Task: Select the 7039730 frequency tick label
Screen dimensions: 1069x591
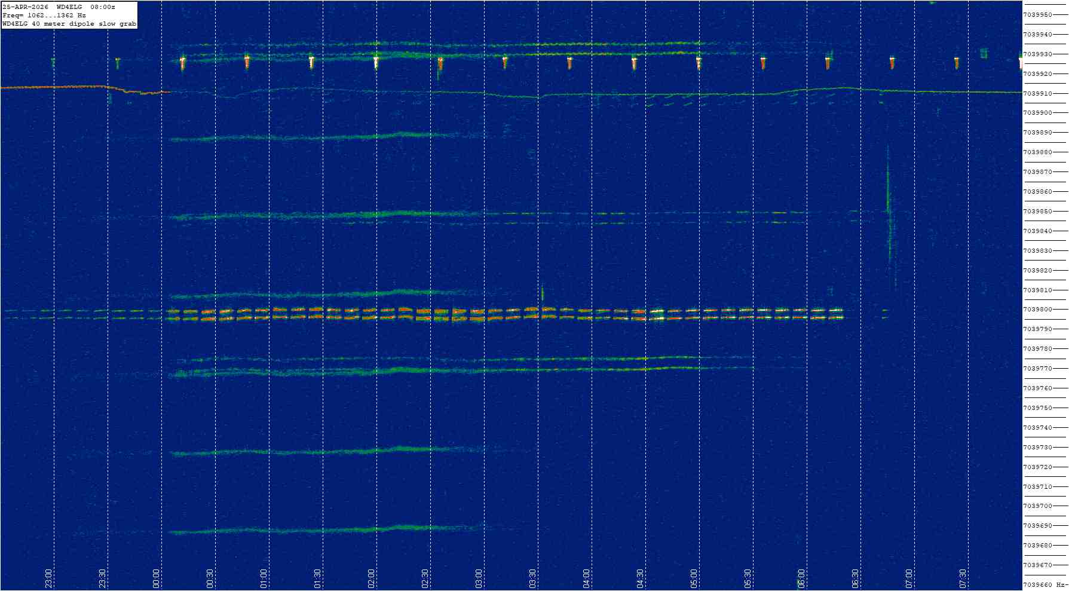Action: point(1038,448)
